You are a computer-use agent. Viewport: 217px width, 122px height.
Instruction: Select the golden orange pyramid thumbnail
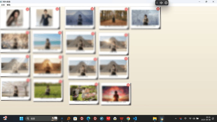48,66
